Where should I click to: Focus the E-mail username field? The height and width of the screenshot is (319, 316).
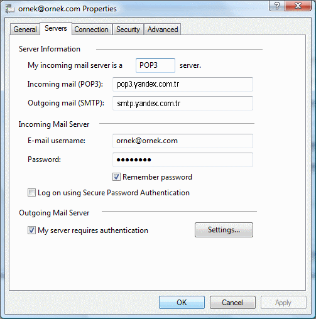pos(183,141)
